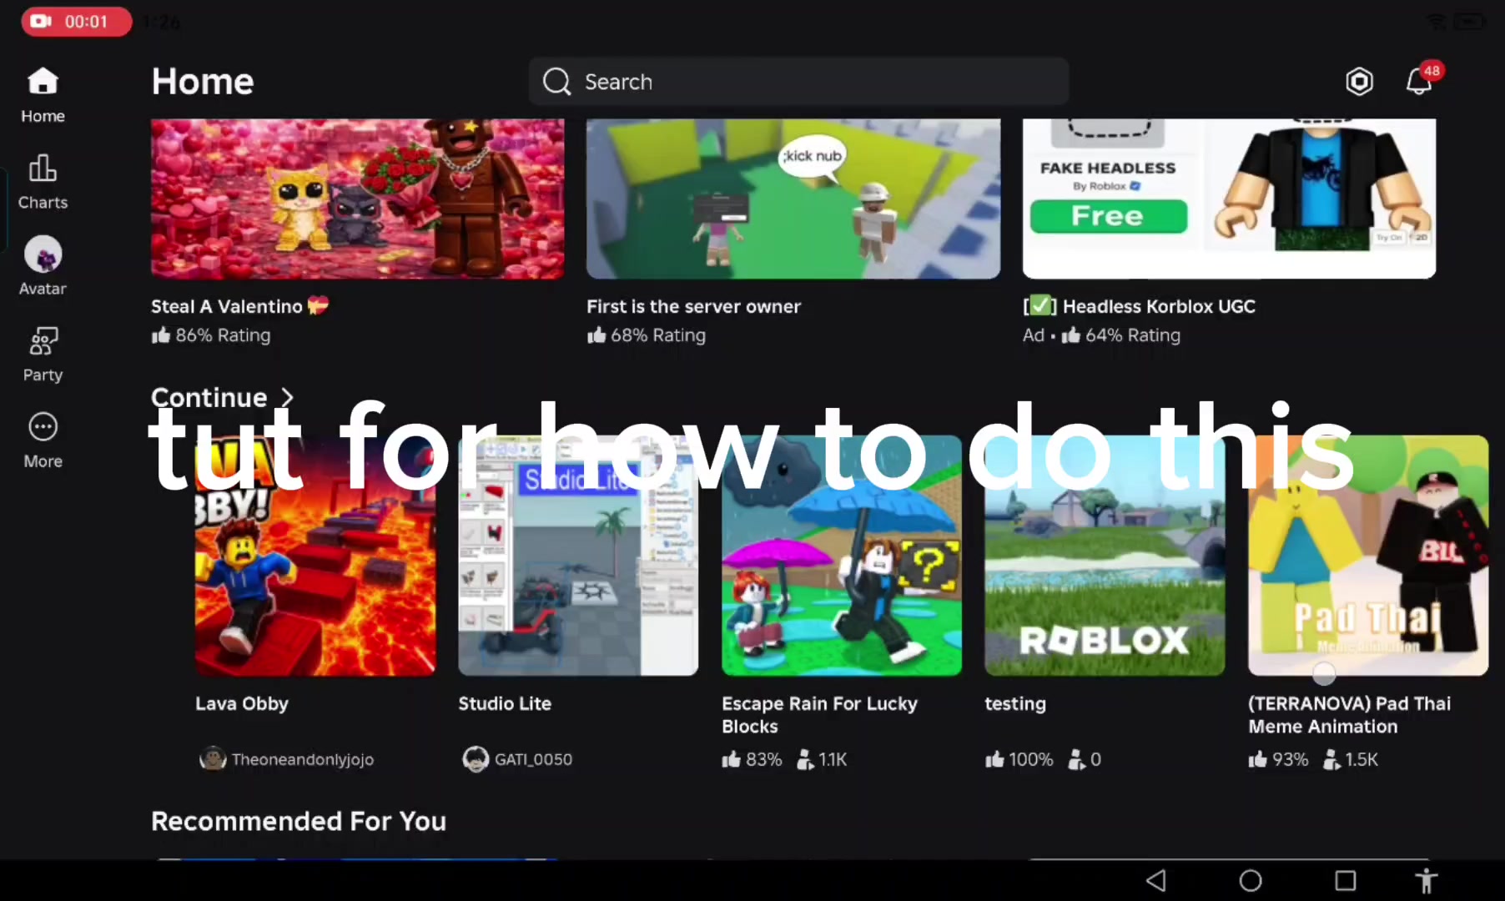Click the Recommended For You heading
The image size is (1505, 901).
299,821
